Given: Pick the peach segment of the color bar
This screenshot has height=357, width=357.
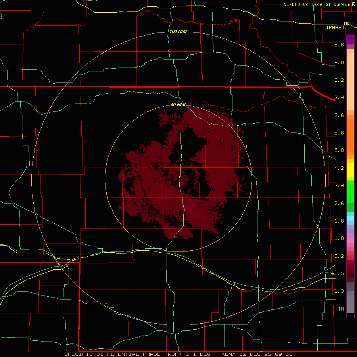Looking at the screenshot, I should 350,81.
